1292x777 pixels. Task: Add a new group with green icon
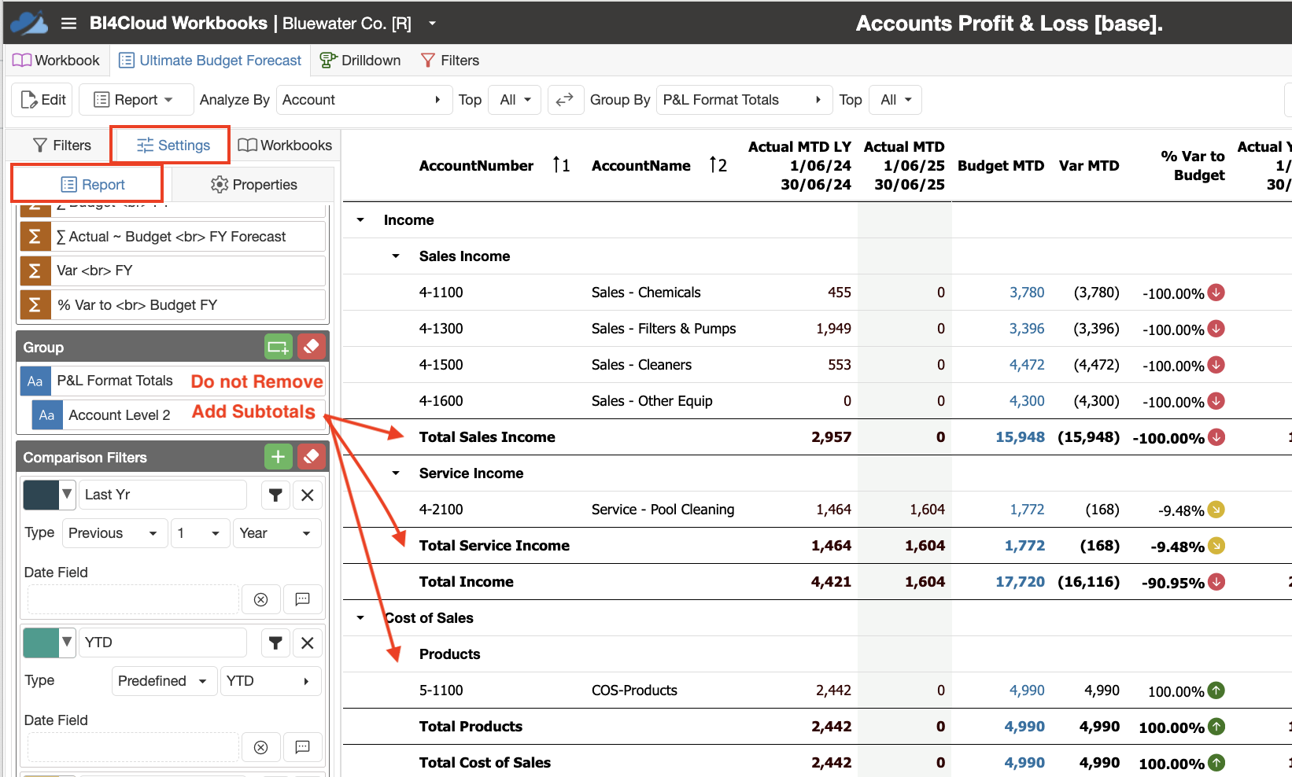pyautogui.click(x=278, y=347)
